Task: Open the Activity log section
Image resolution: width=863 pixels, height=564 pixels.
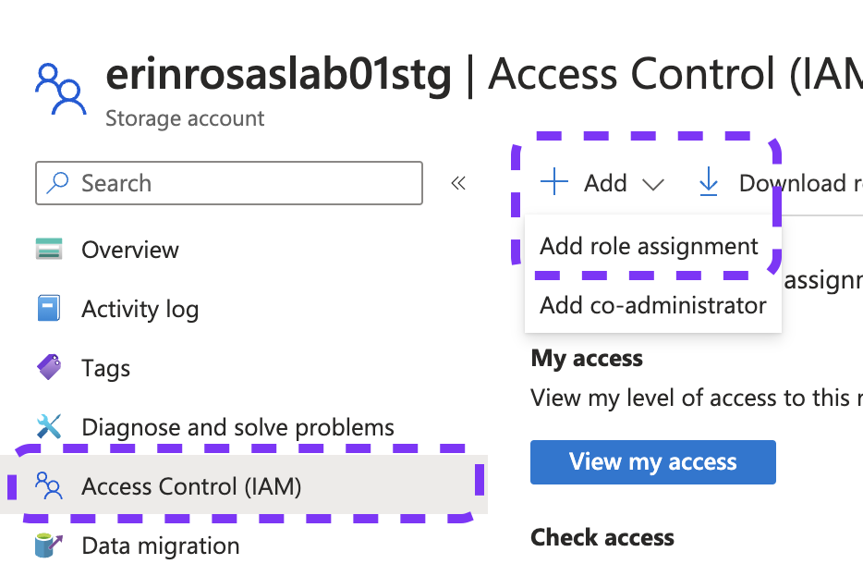Action: pos(140,308)
